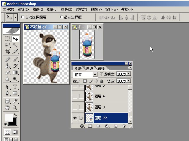Select the Rectangle shape tool

click(15, 93)
